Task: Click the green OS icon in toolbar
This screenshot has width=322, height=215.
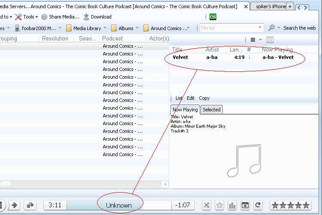Action: pyautogui.click(x=213, y=17)
